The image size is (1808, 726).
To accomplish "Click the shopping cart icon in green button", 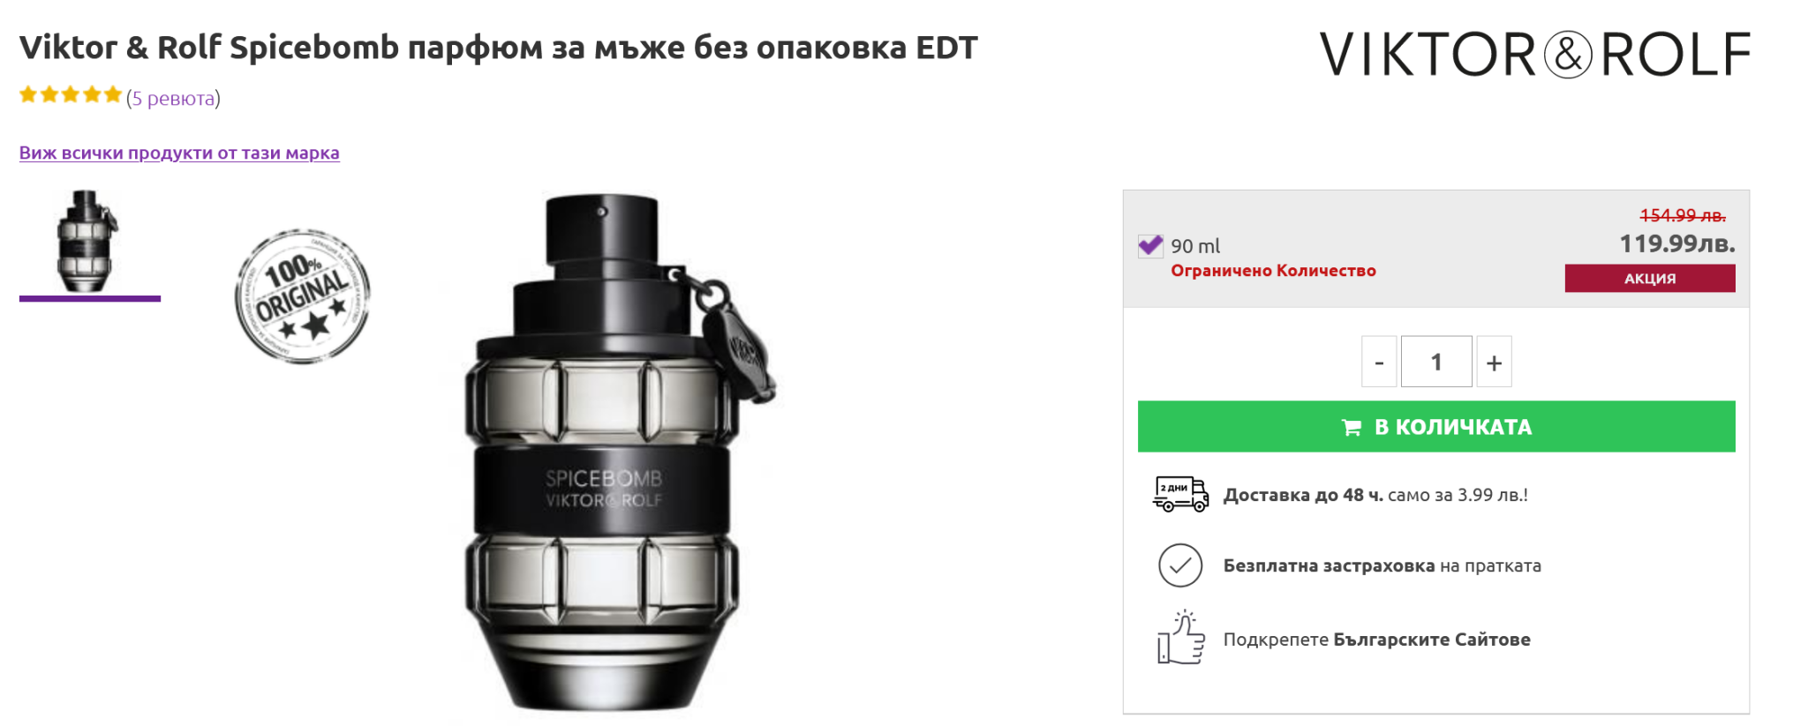I will [1351, 428].
